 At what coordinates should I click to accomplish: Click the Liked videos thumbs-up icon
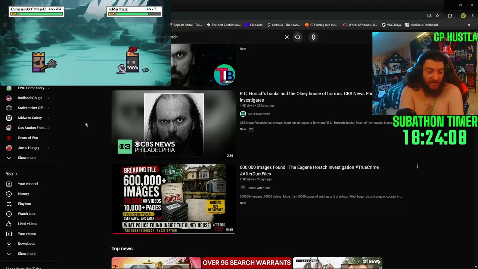(x=9, y=224)
